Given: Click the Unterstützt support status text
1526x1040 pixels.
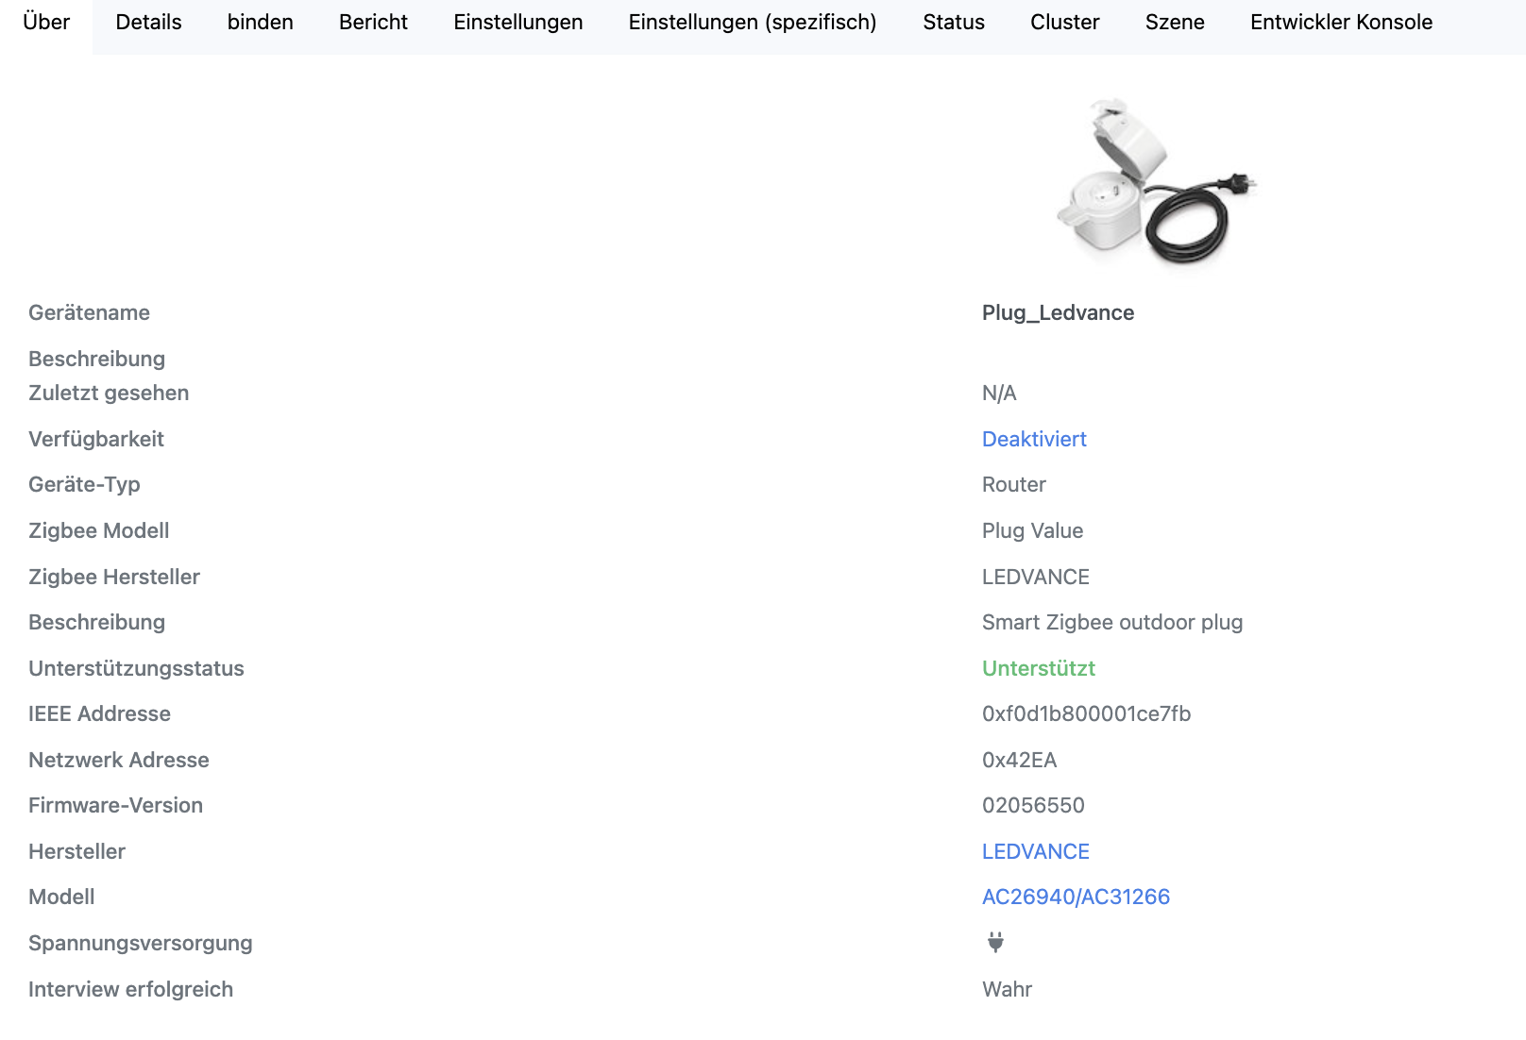Looking at the screenshot, I should [x=1039, y=668].
